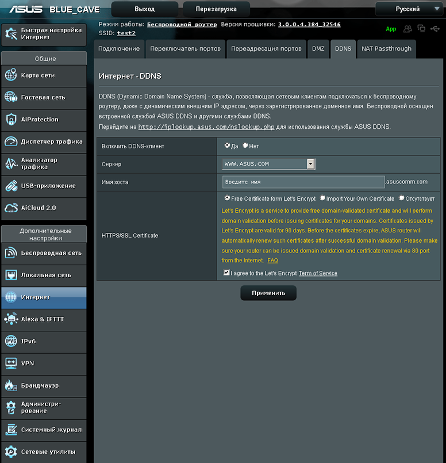Select Нет for DDNS client

pos(245,146)
